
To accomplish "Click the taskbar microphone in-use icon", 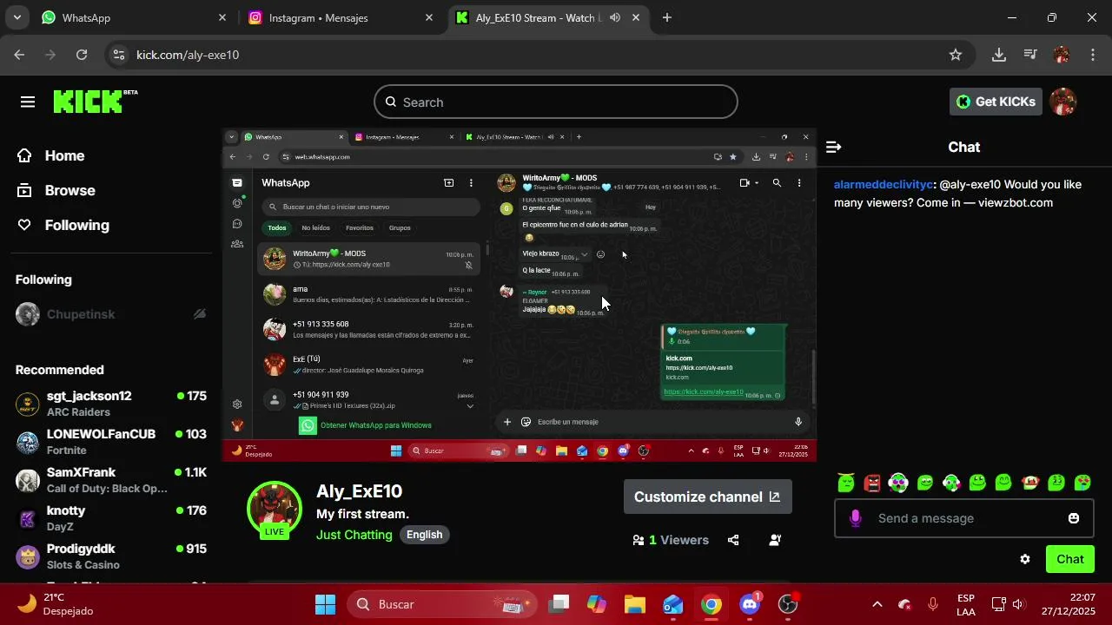I will (x=933, y=604).
